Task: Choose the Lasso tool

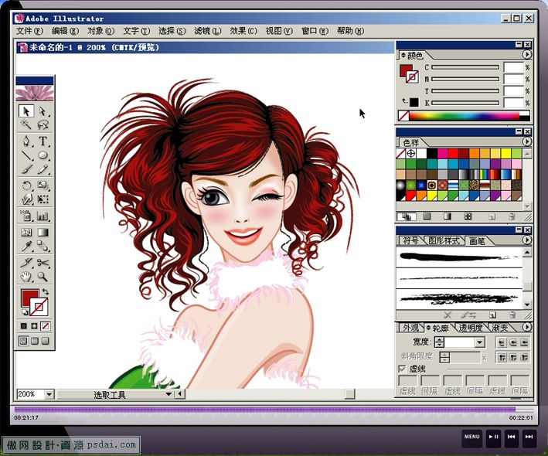Action: (x=43, y=124)
